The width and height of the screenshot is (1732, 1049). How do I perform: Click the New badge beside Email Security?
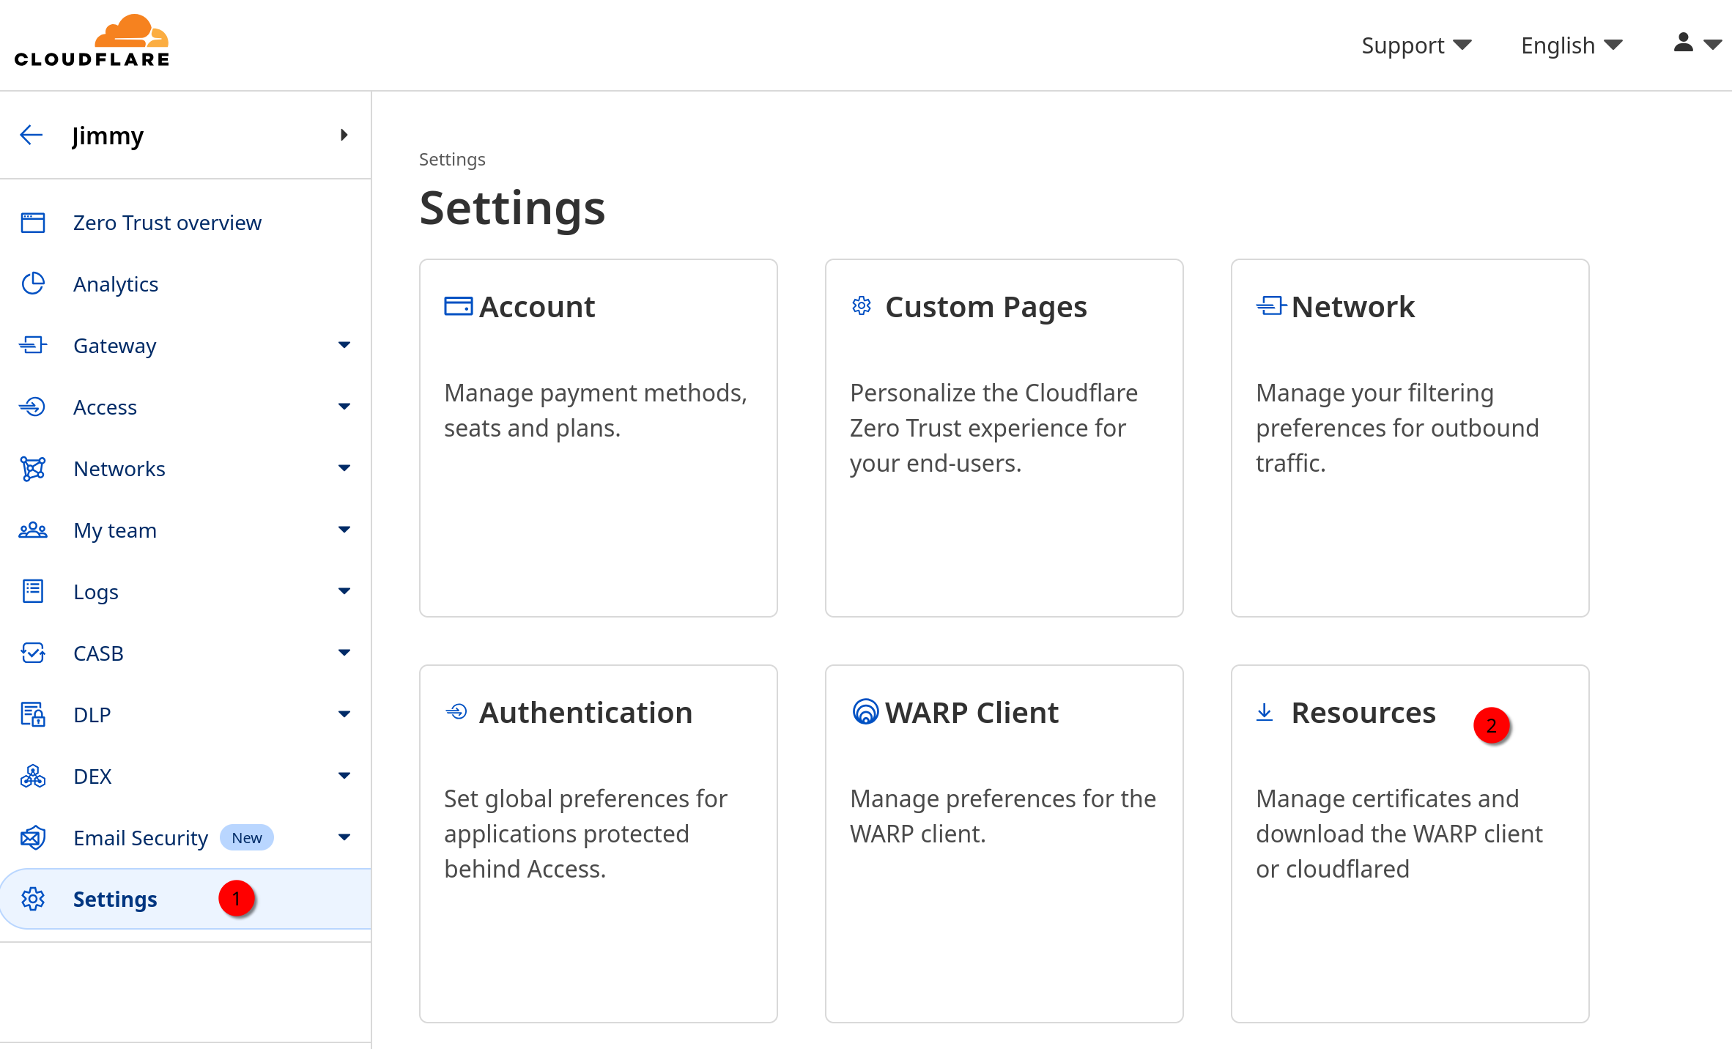(247, 838)
